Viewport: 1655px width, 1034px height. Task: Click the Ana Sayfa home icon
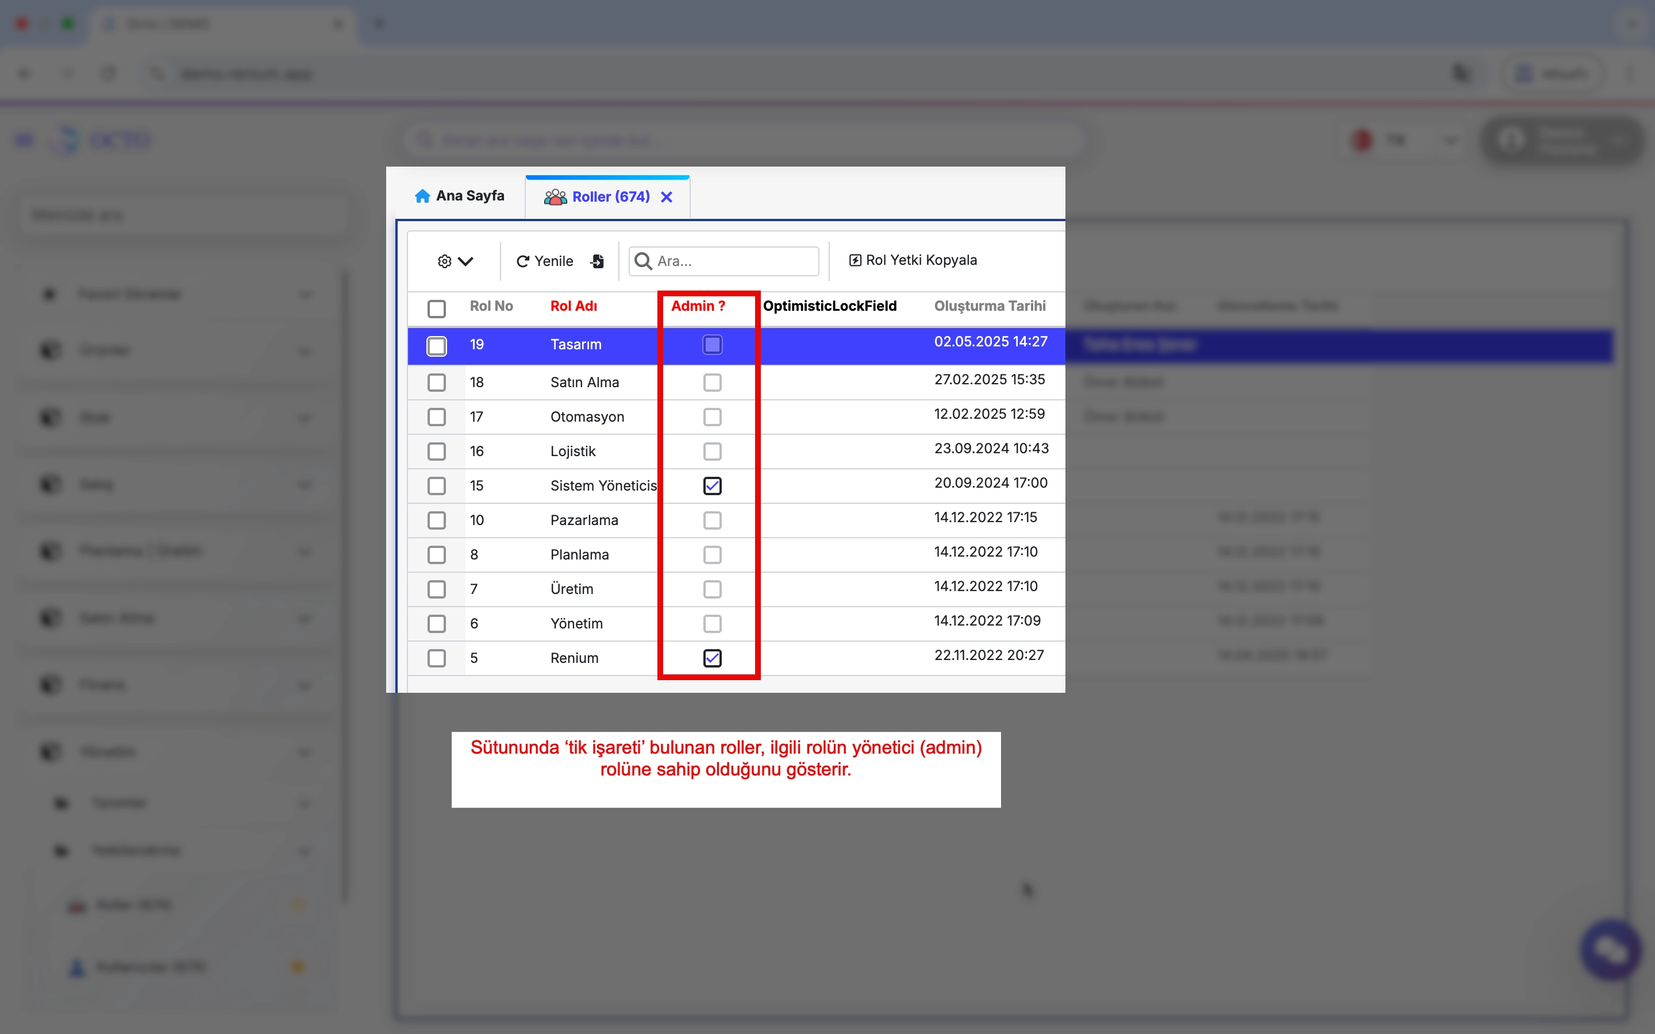[x=422, y=196]
